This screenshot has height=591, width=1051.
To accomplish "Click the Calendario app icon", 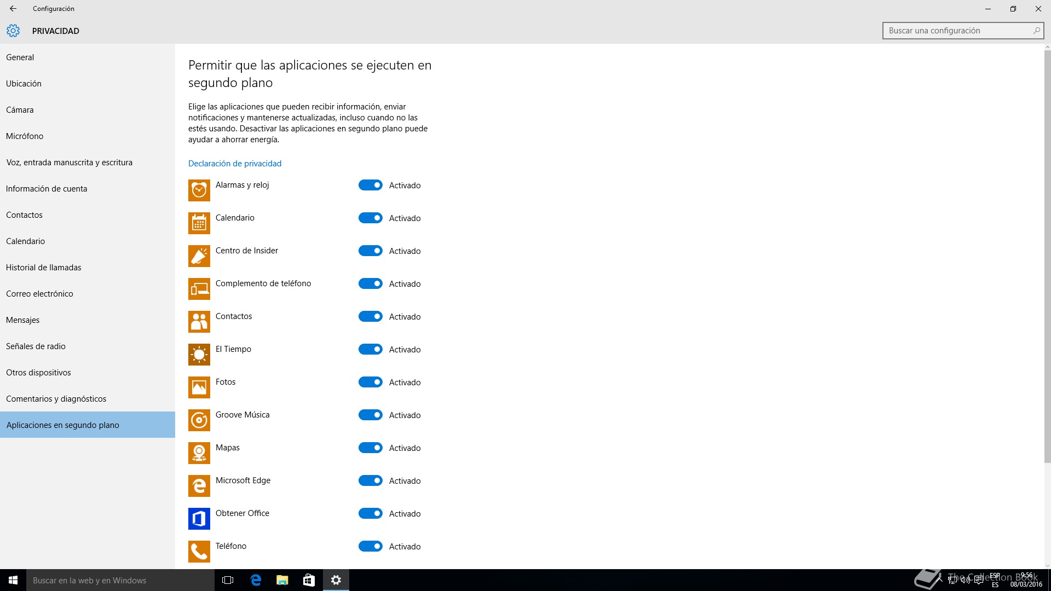I will [199, 223].
